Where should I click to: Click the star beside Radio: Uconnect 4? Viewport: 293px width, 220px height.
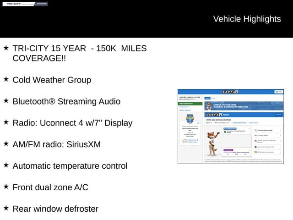[6, 122]
